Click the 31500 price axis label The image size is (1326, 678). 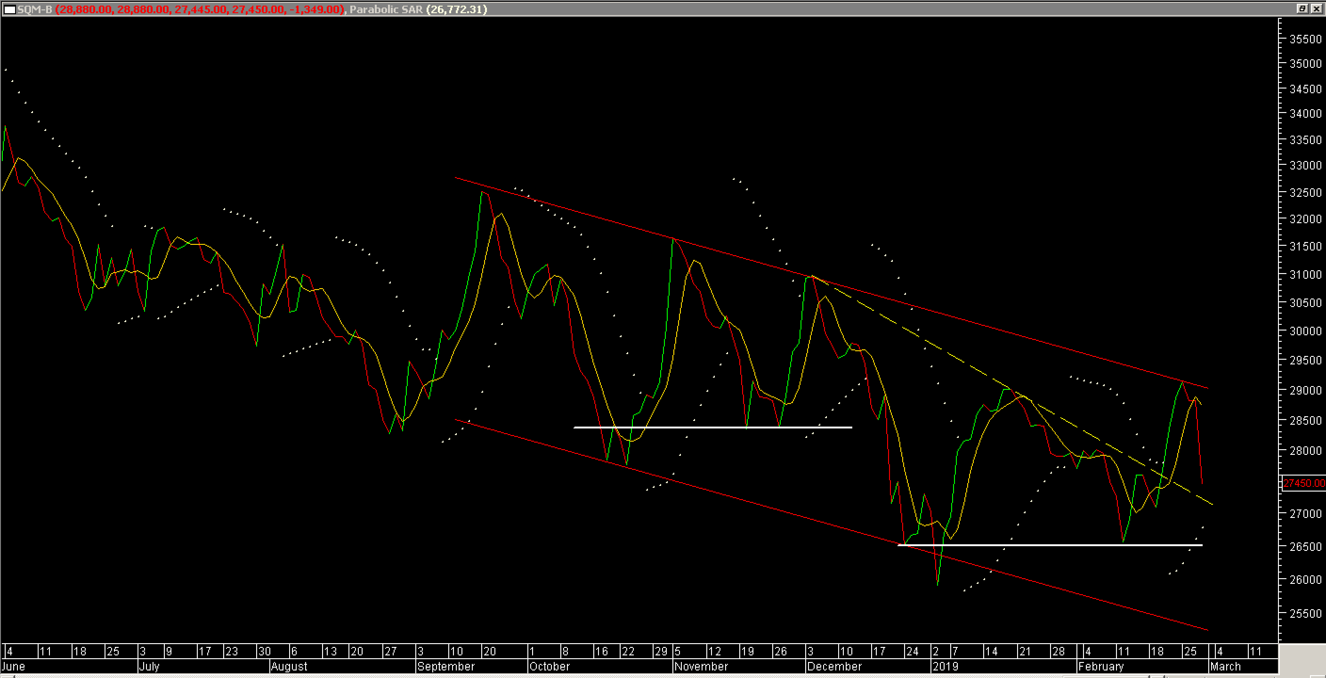[x=1305, y=247]
